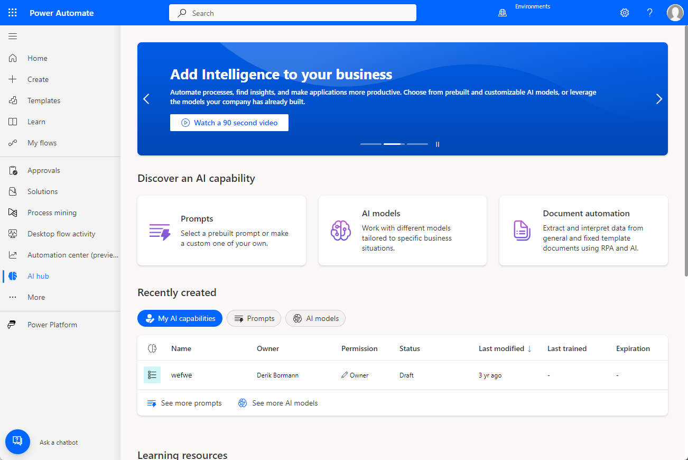Sort by the Expiration column header
688x460 pixels.
click(633, 348)
